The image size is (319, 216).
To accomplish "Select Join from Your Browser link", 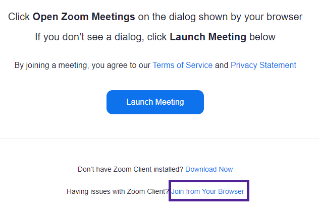I will pyautogui.click(x=208, y=192).
